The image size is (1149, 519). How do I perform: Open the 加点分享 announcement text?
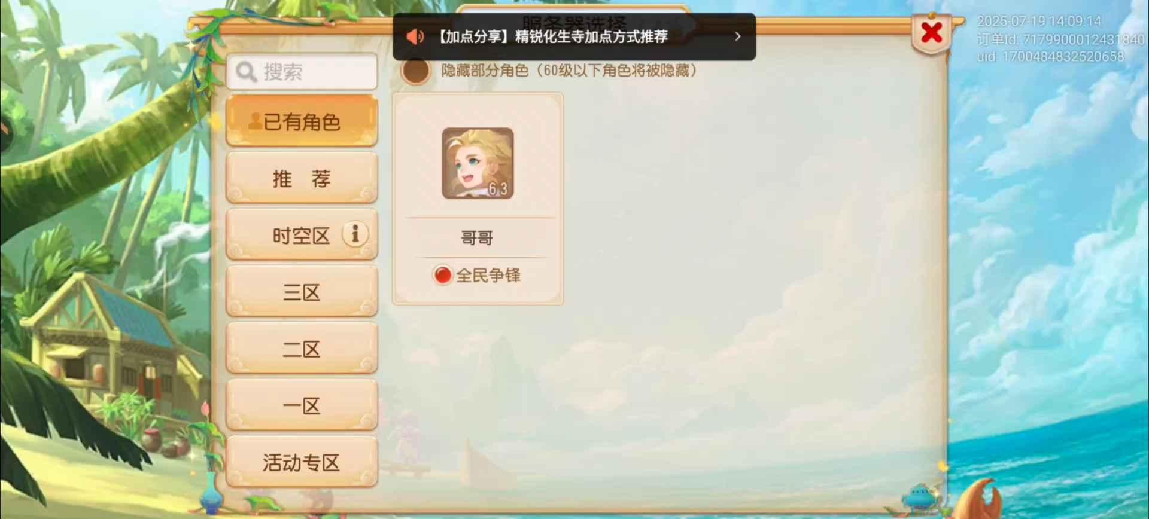click(x=551, y=37)
